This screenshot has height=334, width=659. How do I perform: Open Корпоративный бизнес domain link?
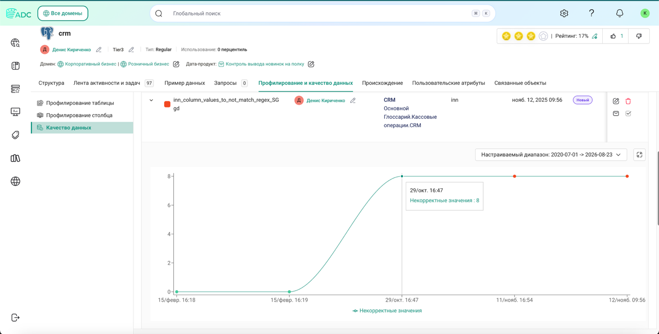pyautogui.click(x=90, y=64)
